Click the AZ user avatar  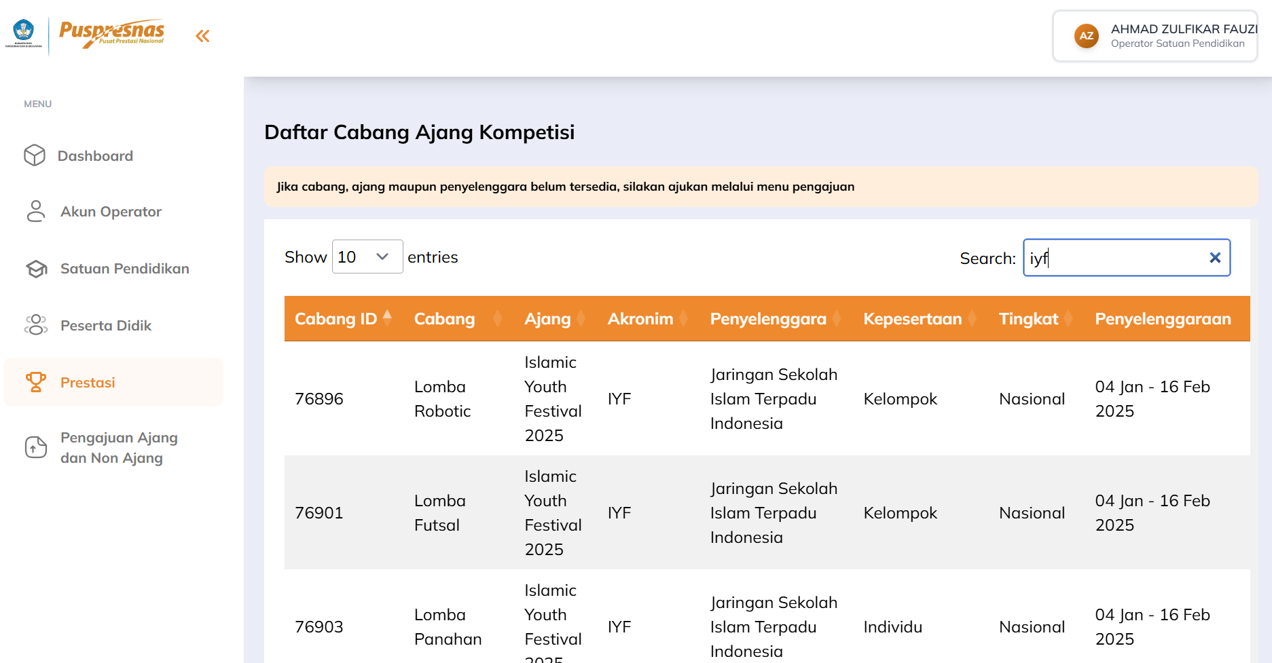(x=1086, y=36)
